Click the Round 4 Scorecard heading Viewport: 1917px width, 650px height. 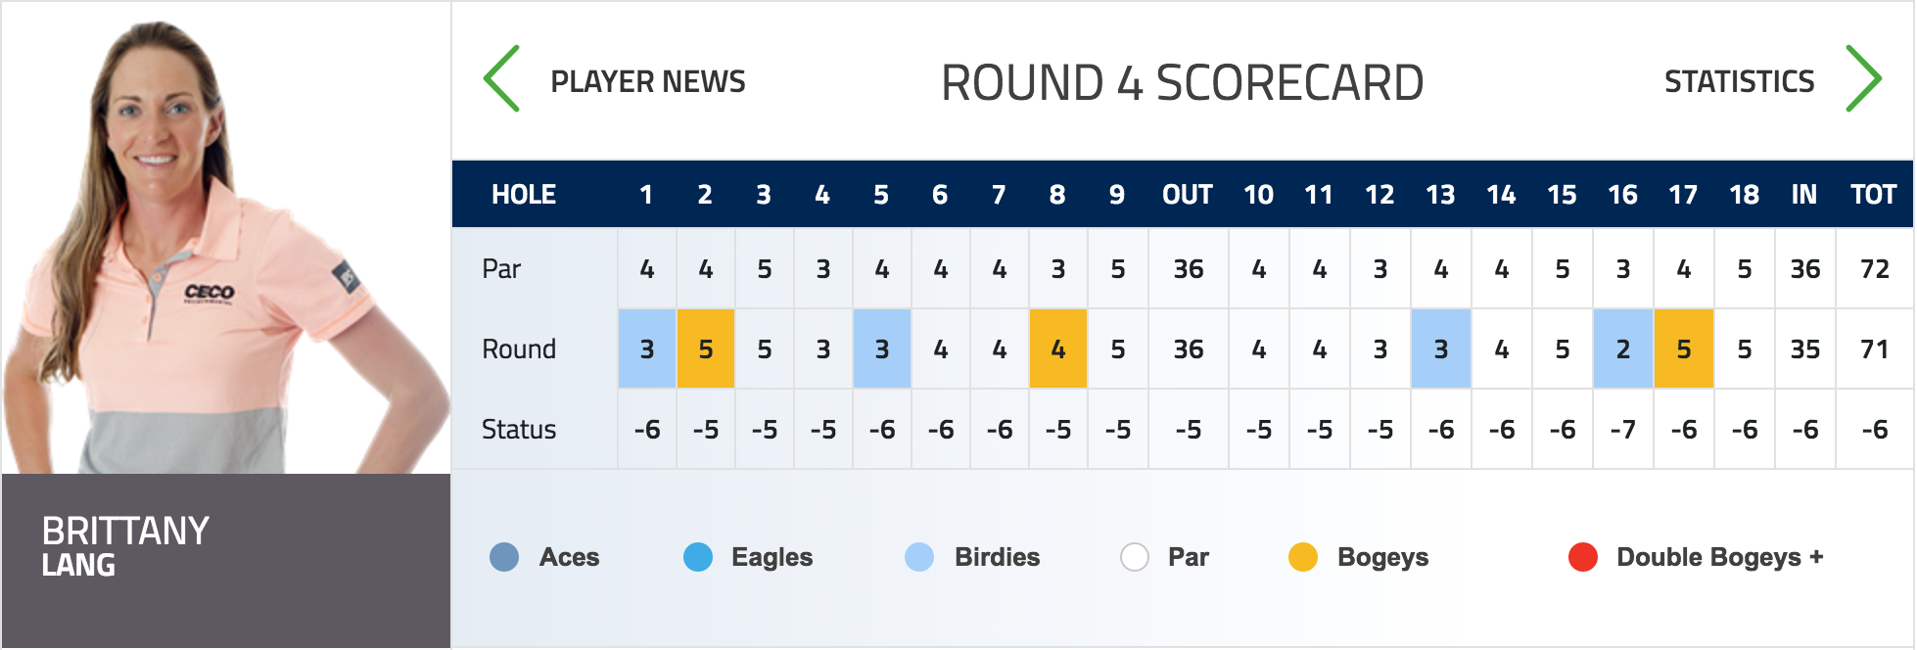1183,82
